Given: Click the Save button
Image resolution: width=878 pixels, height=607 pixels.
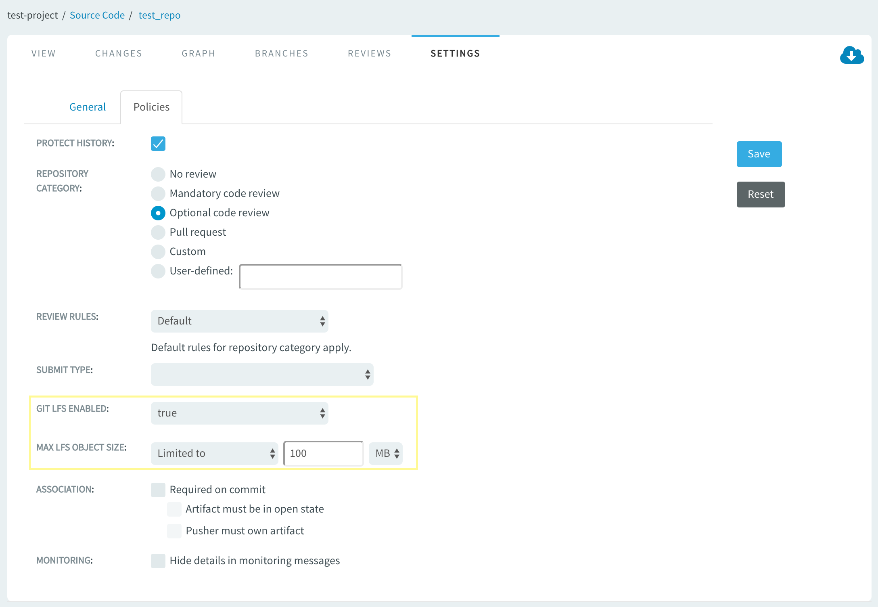Looking at the screenshot, I should [759, 154].
